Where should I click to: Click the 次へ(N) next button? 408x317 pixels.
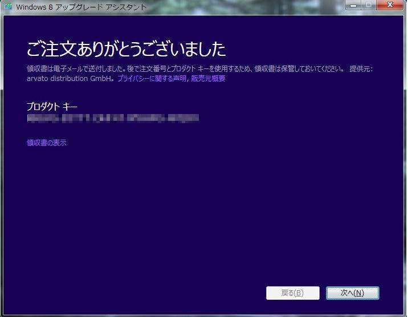tap(353, 293)
